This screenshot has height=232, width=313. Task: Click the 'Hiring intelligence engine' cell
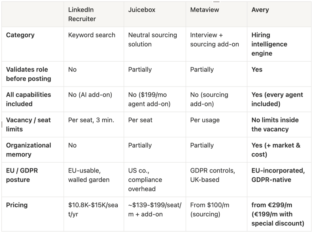(279, 44)
